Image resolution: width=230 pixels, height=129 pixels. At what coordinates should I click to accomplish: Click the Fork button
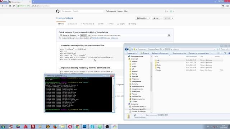(167, 18)
